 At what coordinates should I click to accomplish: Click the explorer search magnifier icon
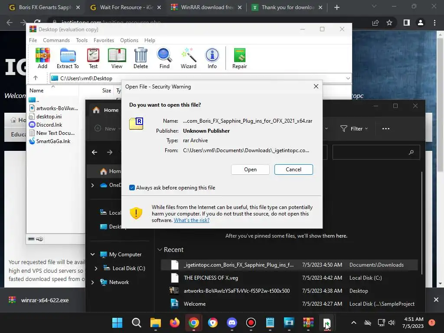coord(411,152)
